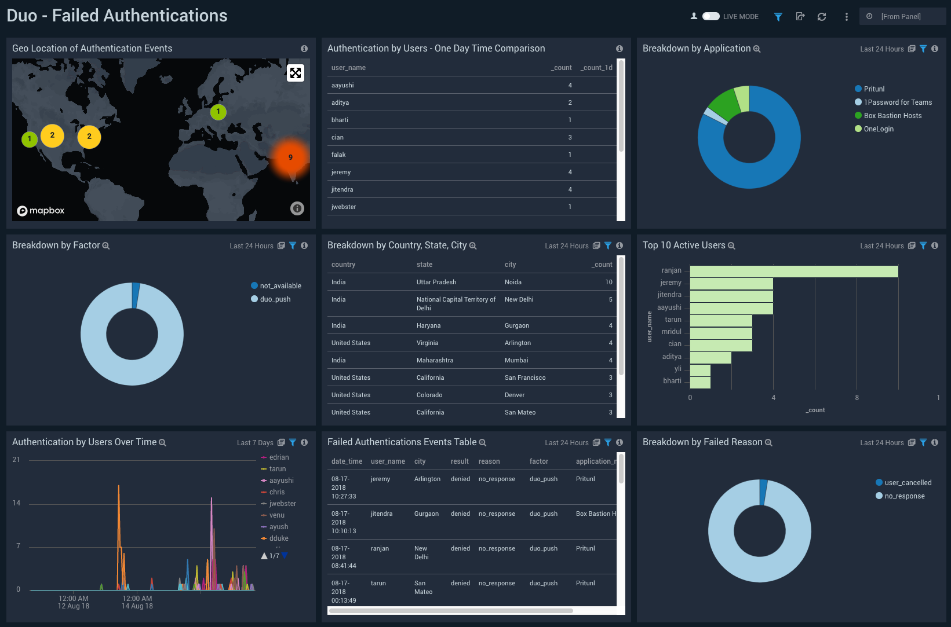Click the info icon on Top 10 Active Users

coord(934,245)
